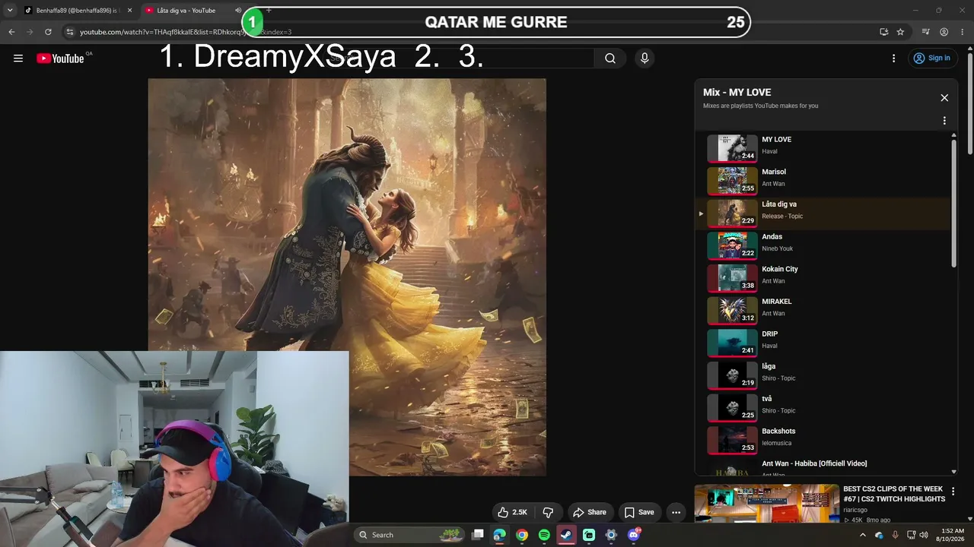Select the Låta dig va YouTube tab

(x=186, y=11)
